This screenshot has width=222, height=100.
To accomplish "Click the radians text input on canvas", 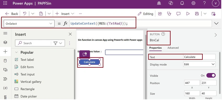I will [124, 52].
